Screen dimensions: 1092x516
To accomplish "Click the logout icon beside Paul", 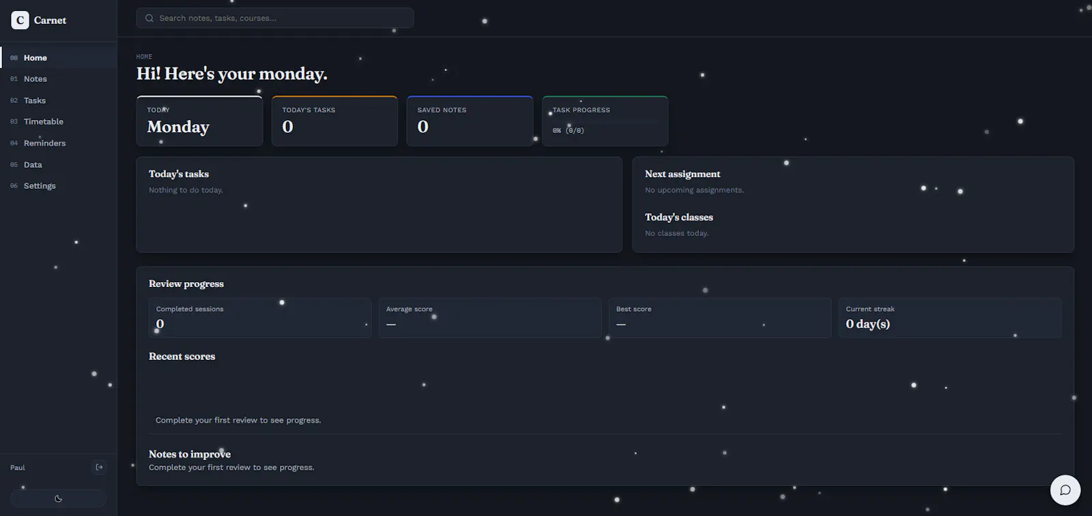I will point(99,467).
